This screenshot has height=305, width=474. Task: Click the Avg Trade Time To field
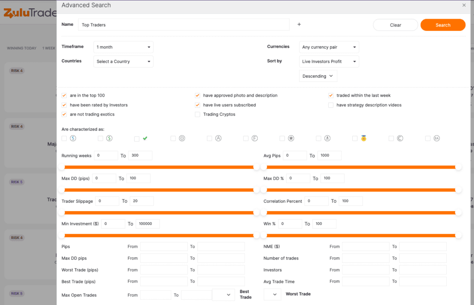[423, 281]
